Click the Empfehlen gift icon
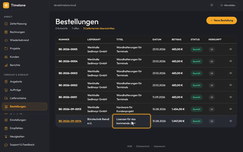The image size is (243, 152). pos(6,128)
